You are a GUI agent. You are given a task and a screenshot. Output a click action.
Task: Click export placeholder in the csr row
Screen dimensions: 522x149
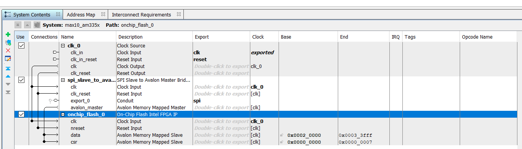[222, 142]
